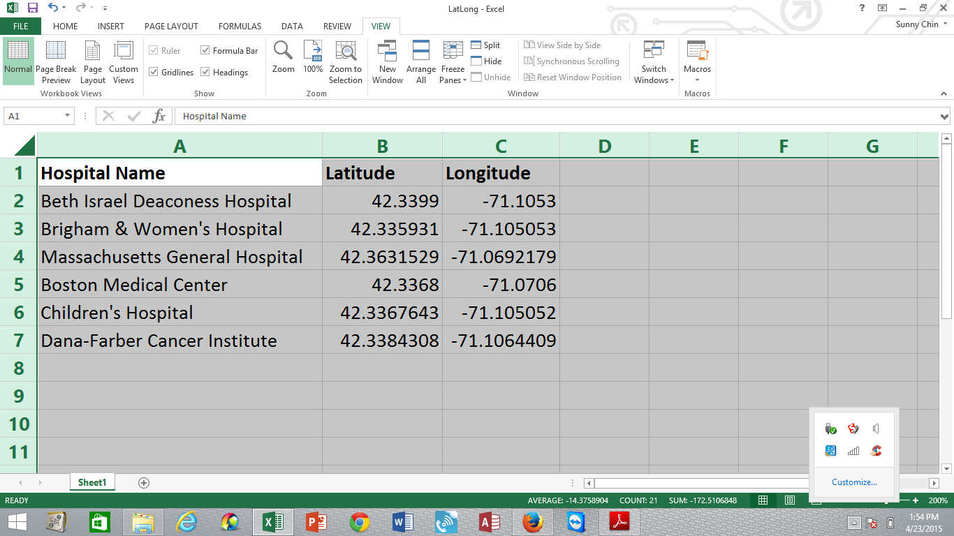Switch to the HOME tab

tap(66, 27)
